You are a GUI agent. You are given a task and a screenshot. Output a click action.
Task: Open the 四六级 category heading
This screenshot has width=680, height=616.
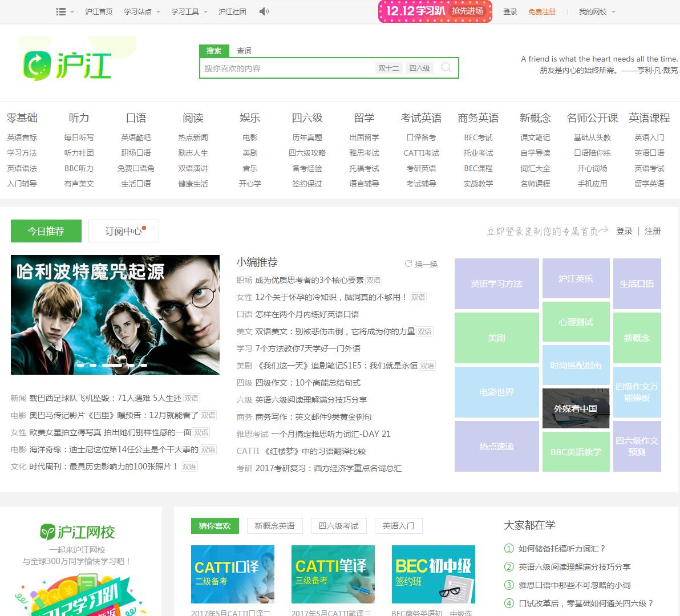pos(307,117)
